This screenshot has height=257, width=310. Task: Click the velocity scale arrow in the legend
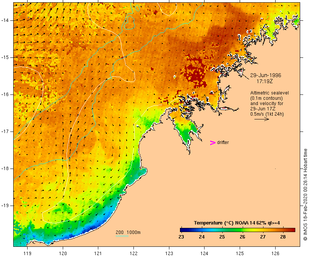[262, 119]
